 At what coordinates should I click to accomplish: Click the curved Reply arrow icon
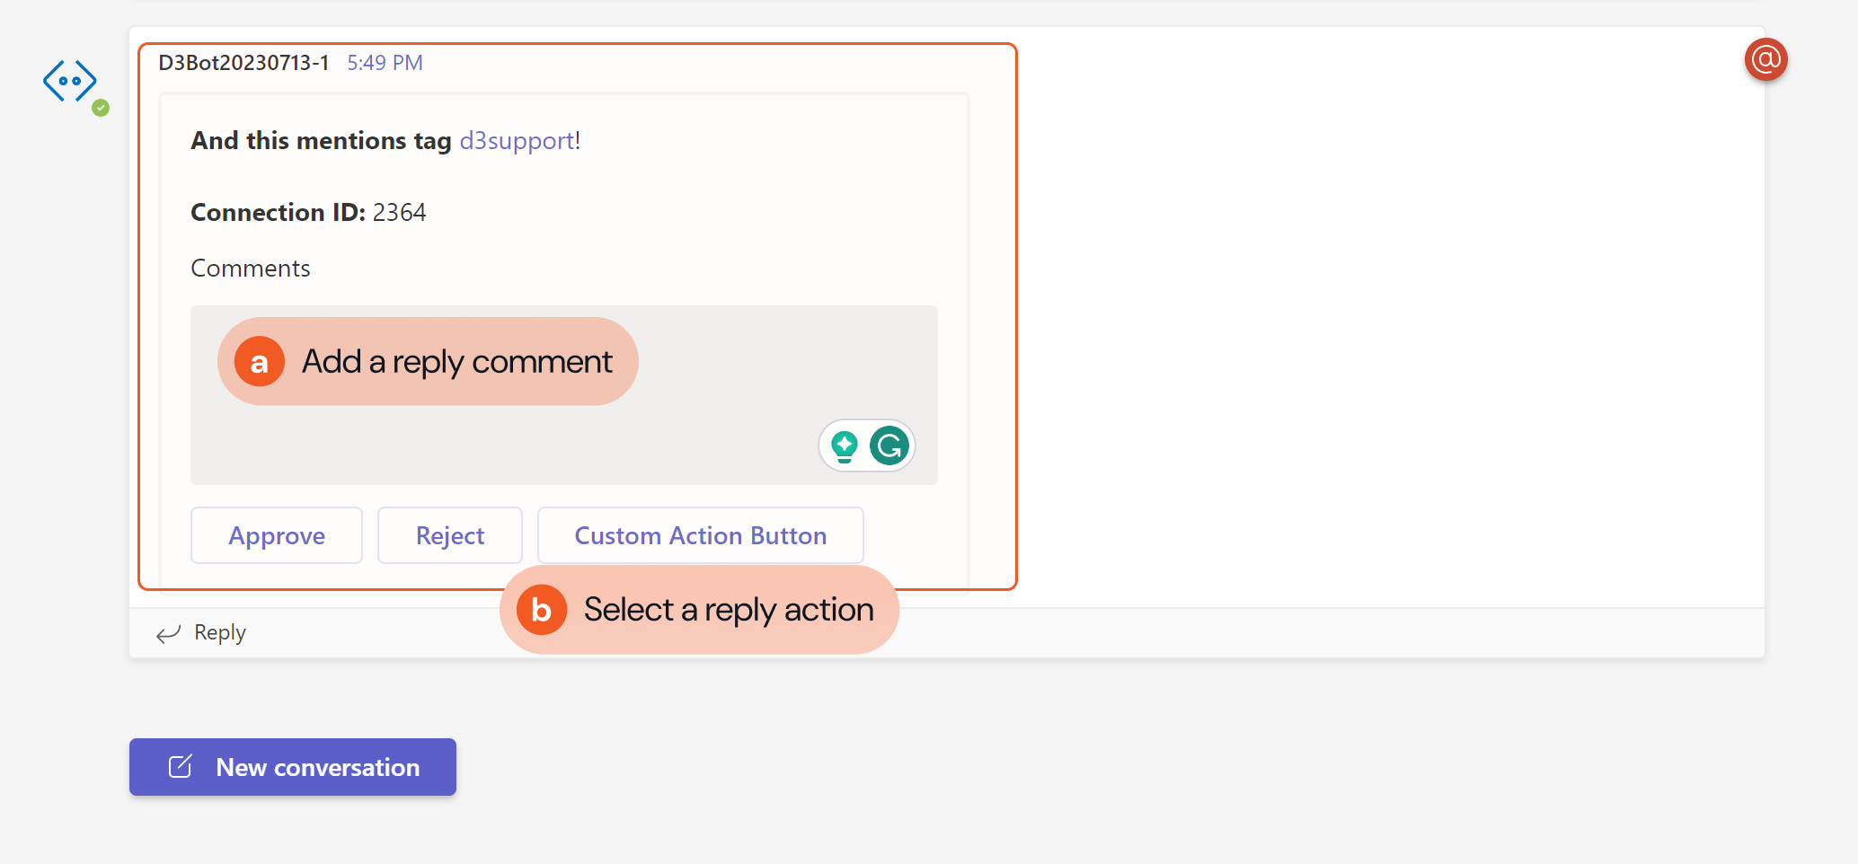pyautogui.click(x=168, y=634)
